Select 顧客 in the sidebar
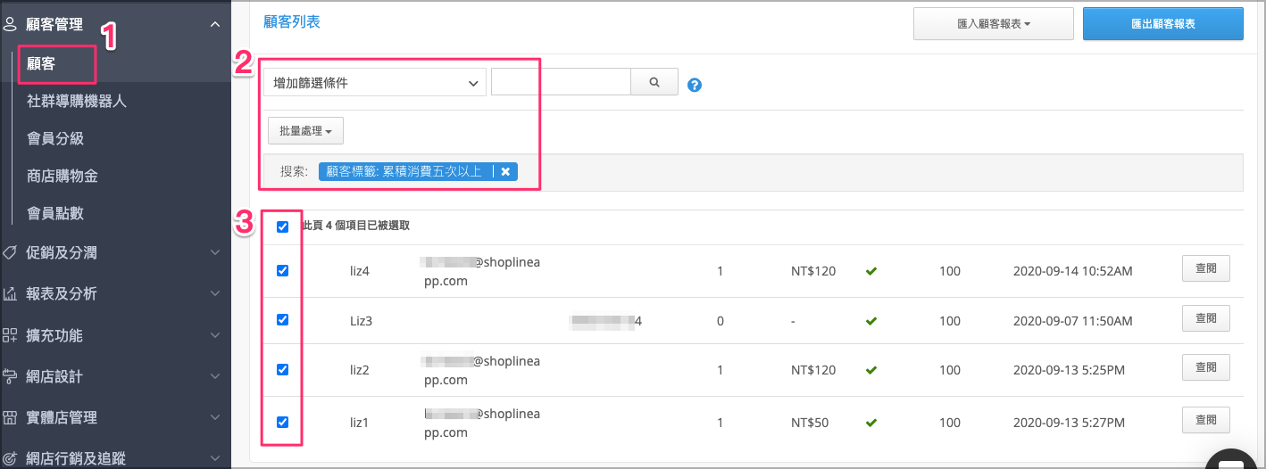This screenshot has height=469, width=1266. 41,64
